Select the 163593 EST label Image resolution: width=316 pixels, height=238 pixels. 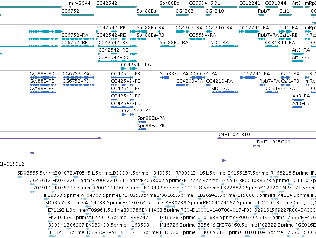[140, 225]
